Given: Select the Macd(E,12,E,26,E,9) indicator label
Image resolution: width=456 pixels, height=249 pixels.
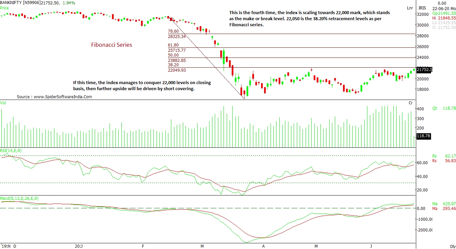Looking at the screenshot, I should (19, 199).
